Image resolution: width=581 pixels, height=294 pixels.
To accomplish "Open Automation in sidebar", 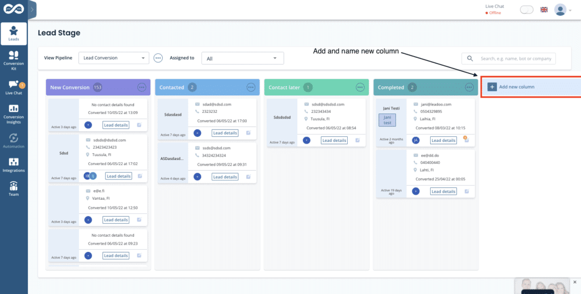I will click(x=14, y=140).
